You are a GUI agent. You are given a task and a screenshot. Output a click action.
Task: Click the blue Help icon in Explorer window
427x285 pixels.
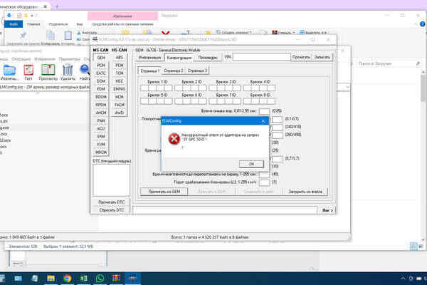pyautogui.click(x=423, y=24)
